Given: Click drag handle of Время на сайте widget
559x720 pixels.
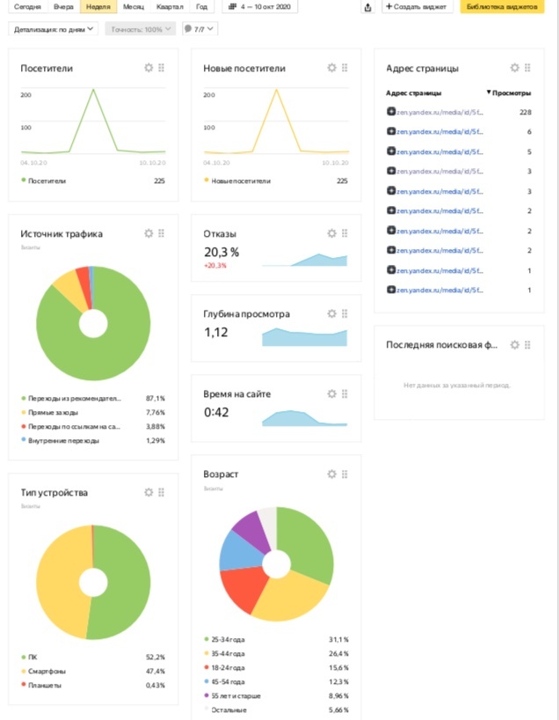Looking at the screenshot, I should point(345,393).
